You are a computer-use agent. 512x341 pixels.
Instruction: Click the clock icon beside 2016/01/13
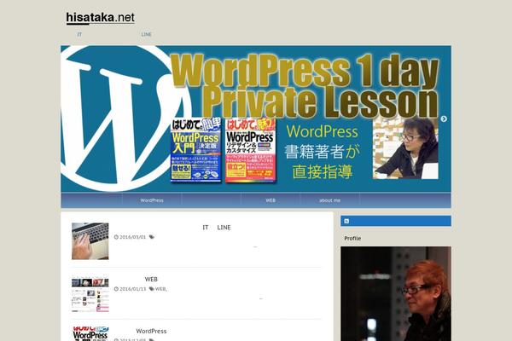click(116, 289)
